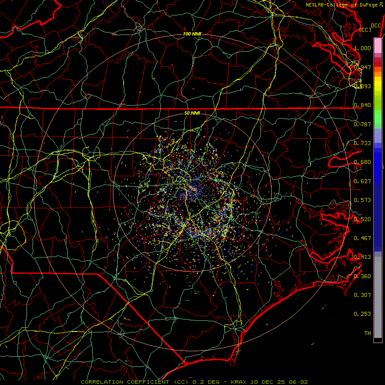This screenshot has height=385, width=385.
Task: Click the periwinkle segment of the color bar
Action: tap(378, 136)
